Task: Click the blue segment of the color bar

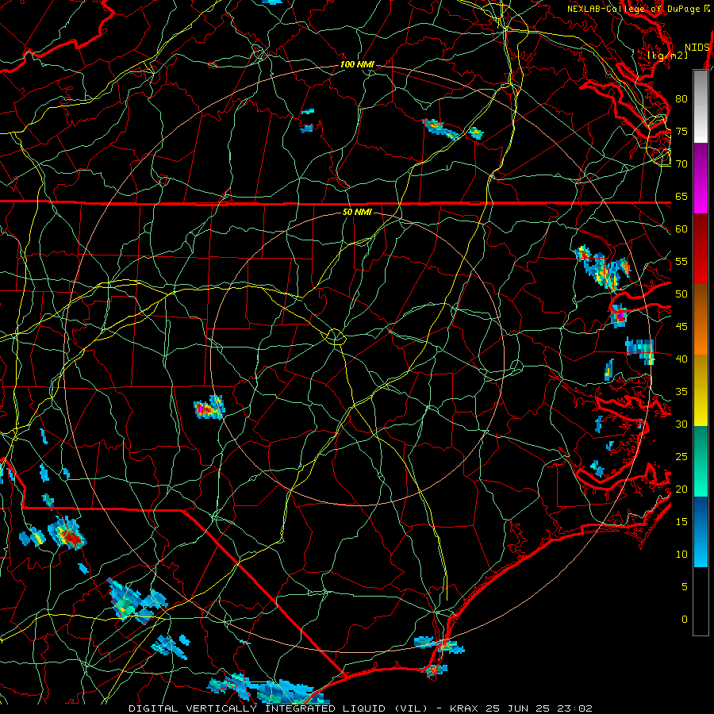Action: point(701,532)
